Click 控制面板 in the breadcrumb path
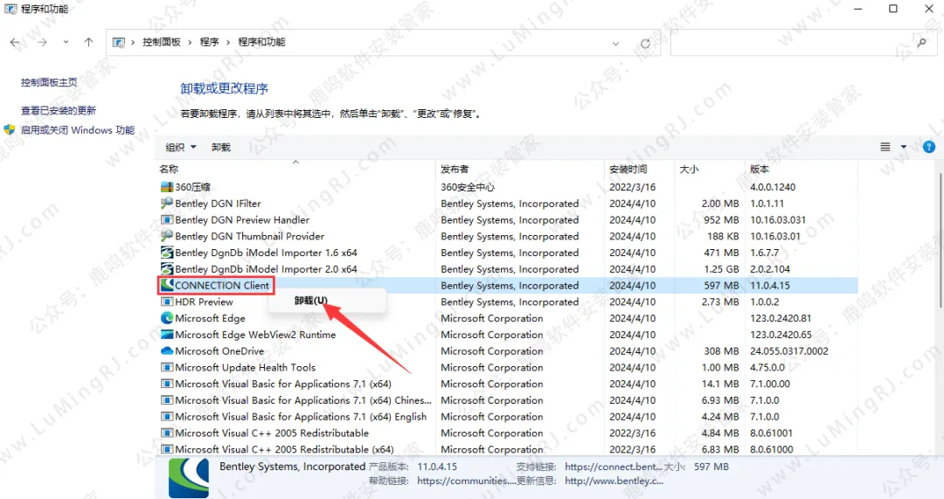This screenshot has width=944, height=499. [x=162, y=42]
